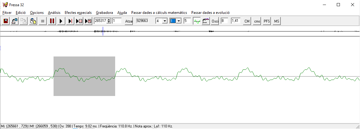This screenshot has height=129, width=360.
Task: Open the highlighted dropdown showing 1
Action: click(x=179, y=21)
